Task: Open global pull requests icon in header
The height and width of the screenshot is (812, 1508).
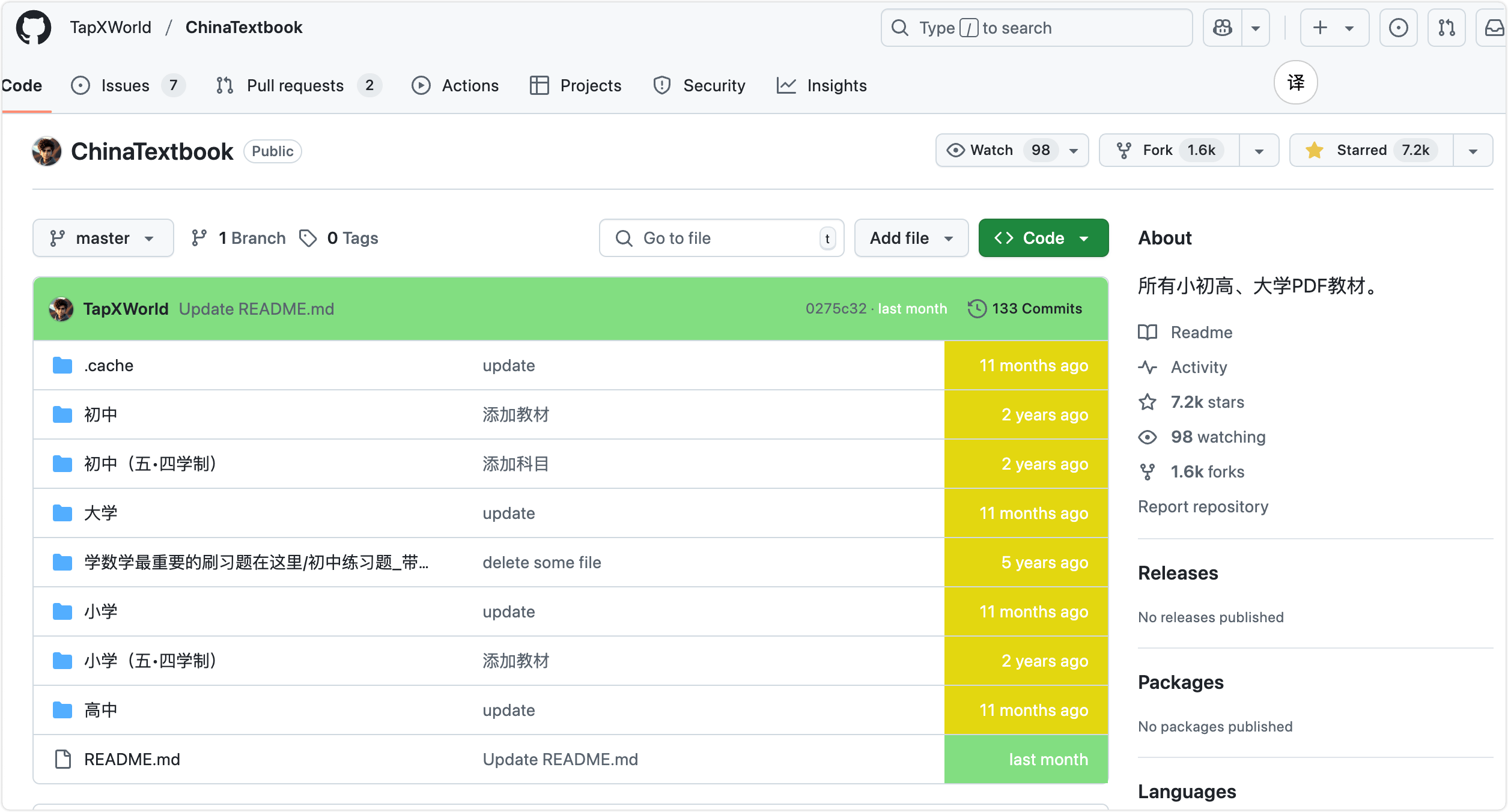Action: click(1446, 28)
